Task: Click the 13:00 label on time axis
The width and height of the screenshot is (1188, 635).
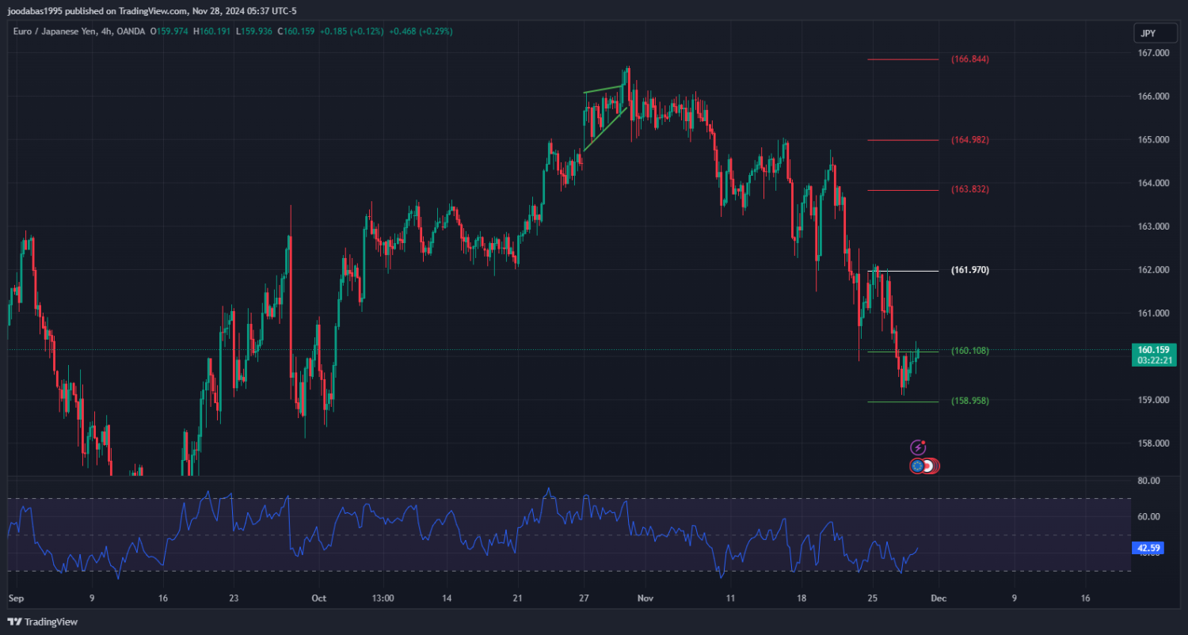Action: [x=383, y=599]
